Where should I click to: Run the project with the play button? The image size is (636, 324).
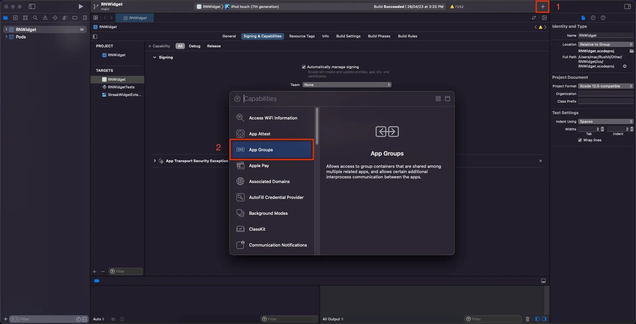pyautogui.click(x=80, y=7)
